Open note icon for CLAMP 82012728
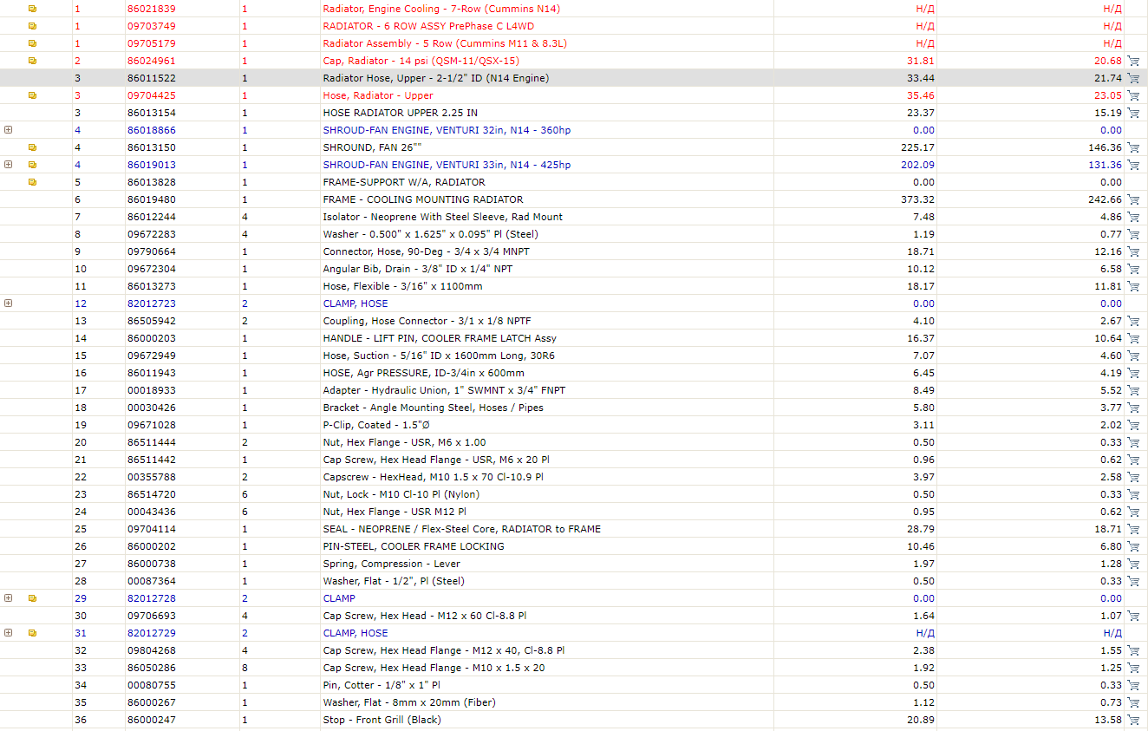 [x=33, y=598]
